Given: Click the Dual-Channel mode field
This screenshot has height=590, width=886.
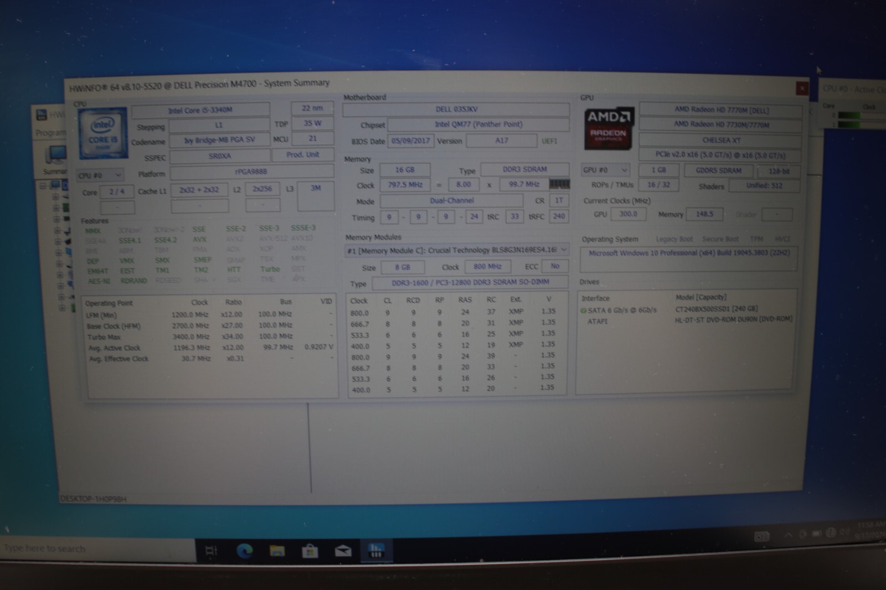Looking at the screenshot, I should coord(451,200).
